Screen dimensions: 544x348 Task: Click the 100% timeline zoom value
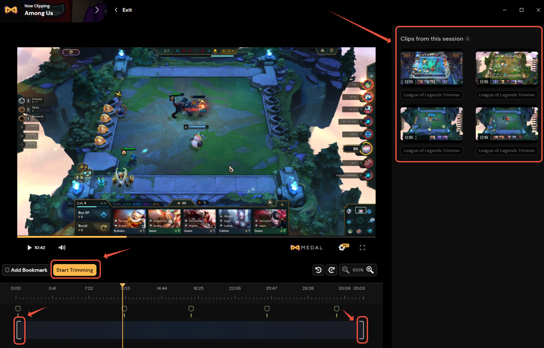tap(358, 270)
